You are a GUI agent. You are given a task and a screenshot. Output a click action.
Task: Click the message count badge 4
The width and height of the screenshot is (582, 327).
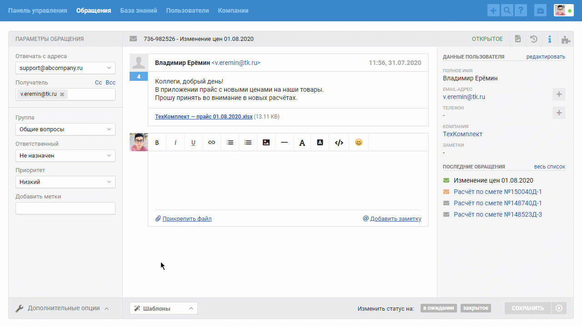click(x=139, y=76)
